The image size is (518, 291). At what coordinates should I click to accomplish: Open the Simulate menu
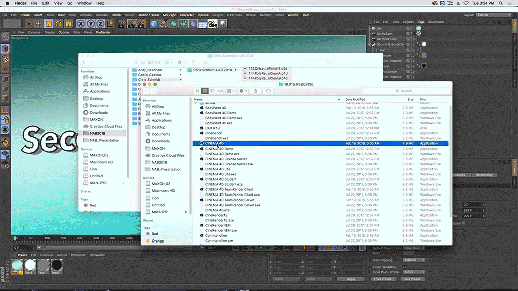(101, 15)
